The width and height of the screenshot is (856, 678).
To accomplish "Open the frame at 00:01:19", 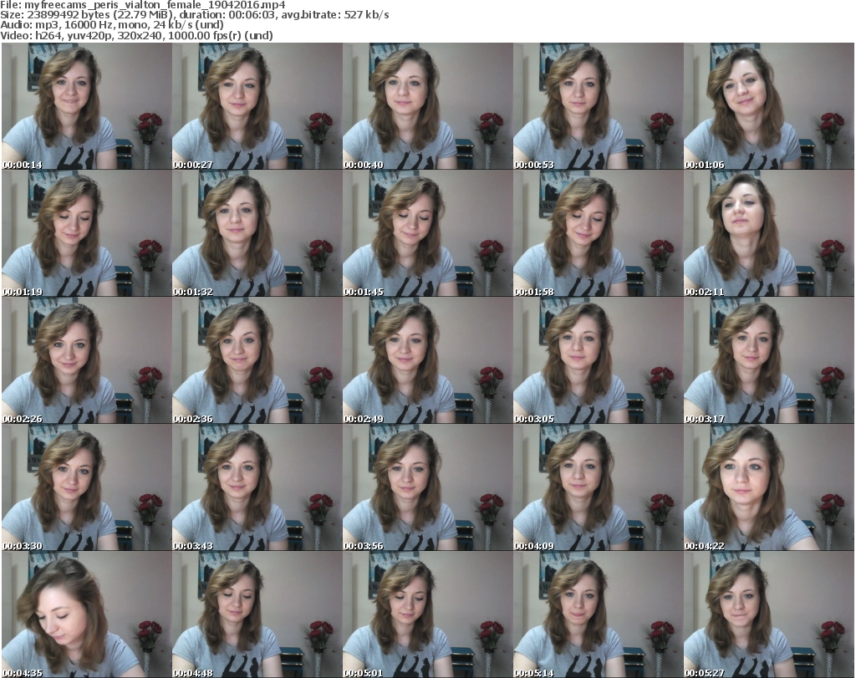I will [x=87, y=233].
